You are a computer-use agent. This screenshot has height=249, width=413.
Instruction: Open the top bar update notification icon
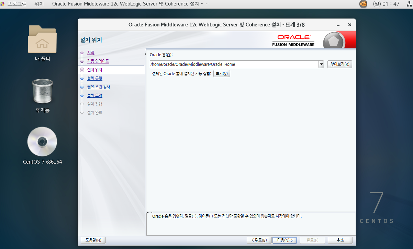pyautogui.click(x=363, y=4)
